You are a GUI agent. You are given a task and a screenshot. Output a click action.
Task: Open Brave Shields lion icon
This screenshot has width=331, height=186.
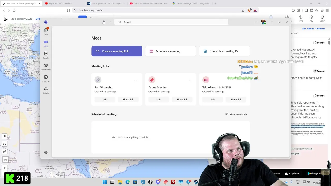pos(250,10)
